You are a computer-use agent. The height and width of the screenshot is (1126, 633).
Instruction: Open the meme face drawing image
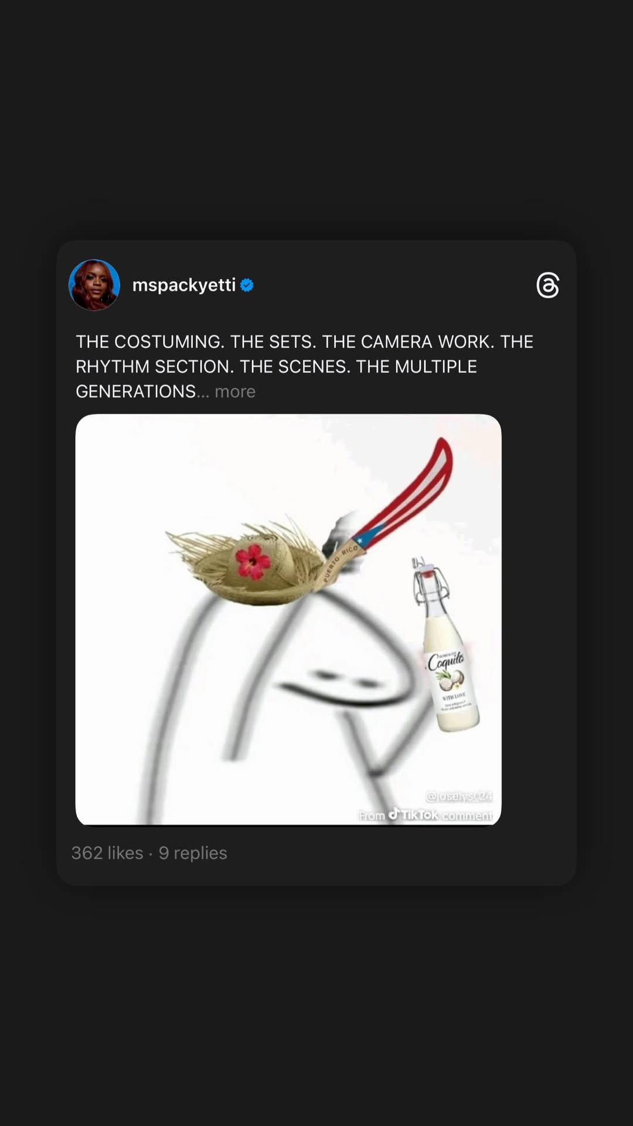coord(288,620)
